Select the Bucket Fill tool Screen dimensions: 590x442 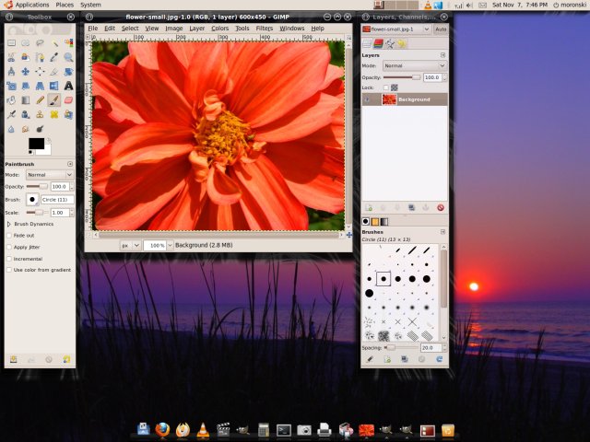pyautogui.click(x=11, y=100)
